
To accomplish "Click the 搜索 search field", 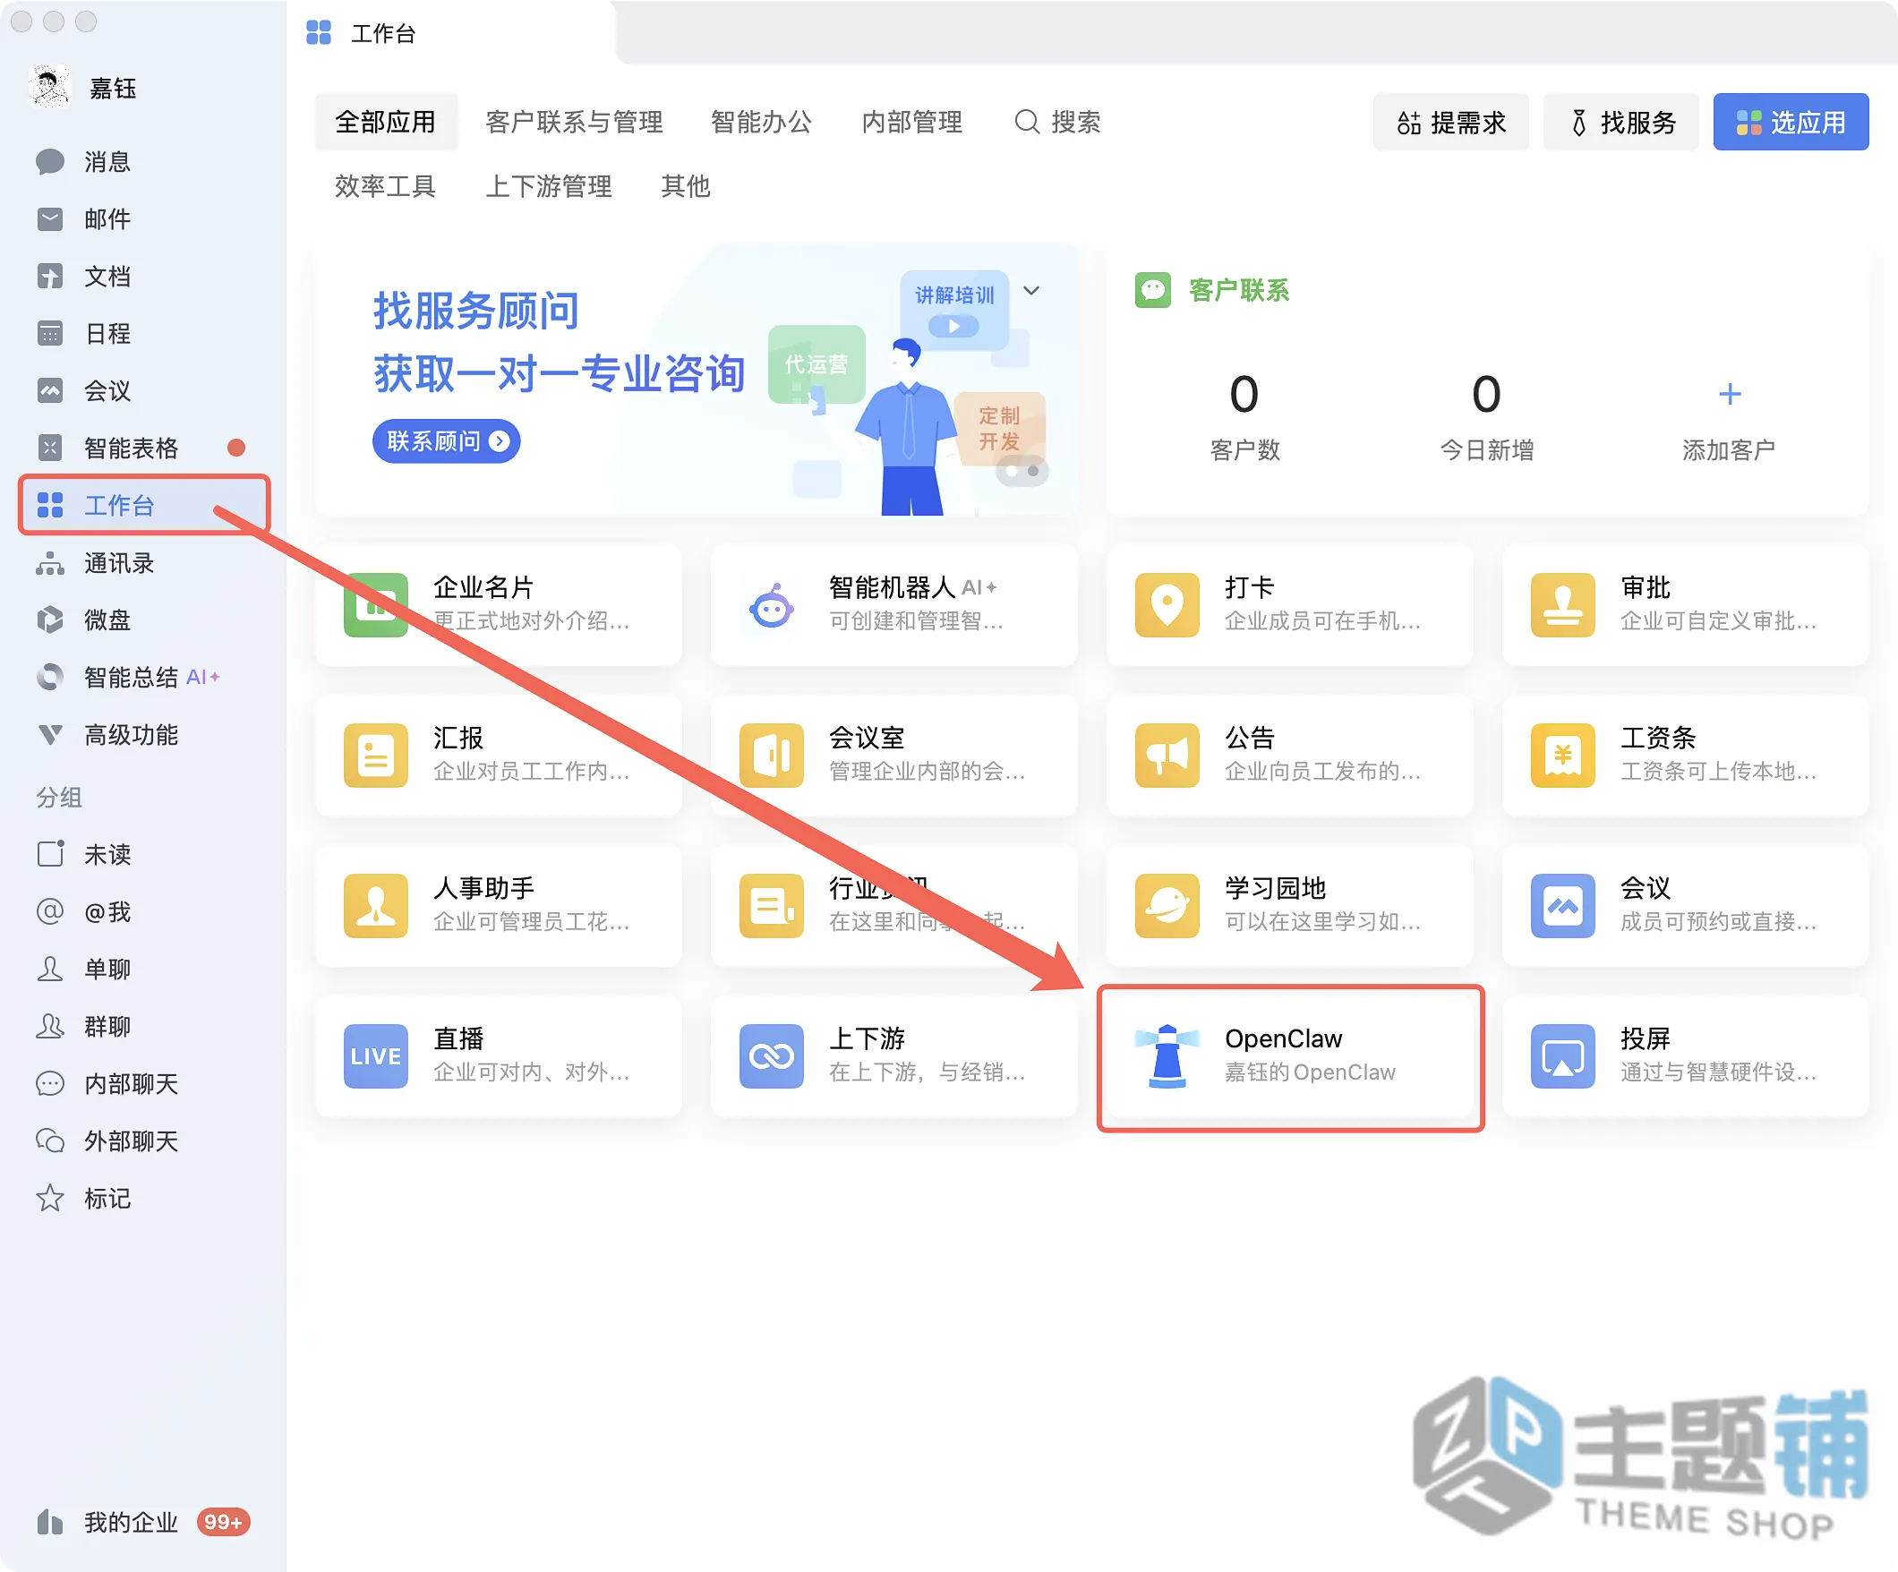I will pyautogui.click(x=1057, y=122).
